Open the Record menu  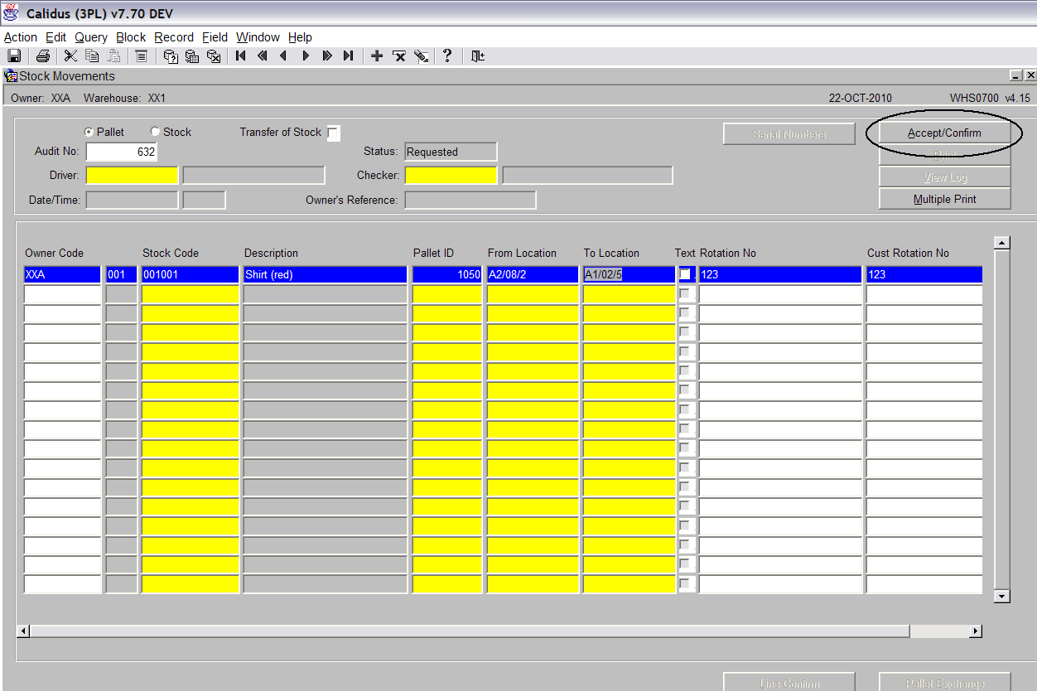[x=174, y=37]
